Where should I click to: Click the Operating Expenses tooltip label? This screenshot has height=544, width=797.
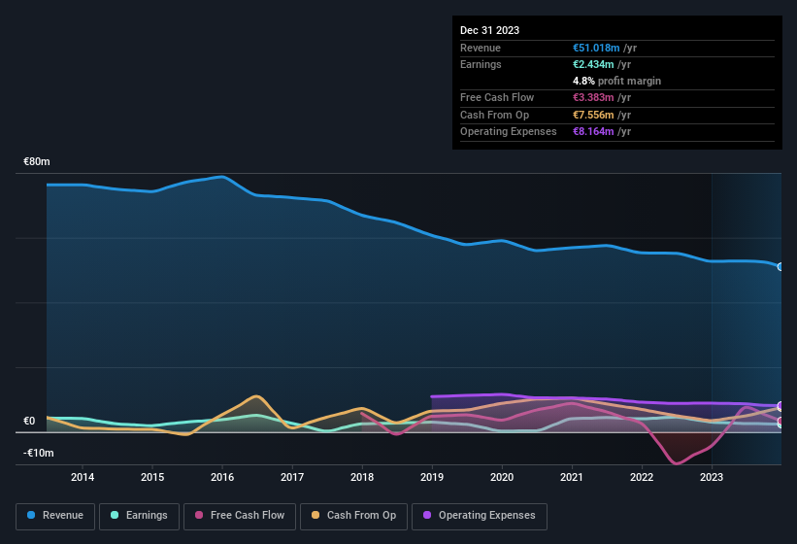click(509, 132)
